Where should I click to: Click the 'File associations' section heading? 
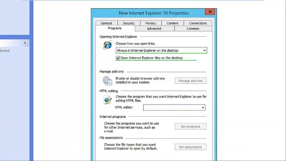pos(111,138)
